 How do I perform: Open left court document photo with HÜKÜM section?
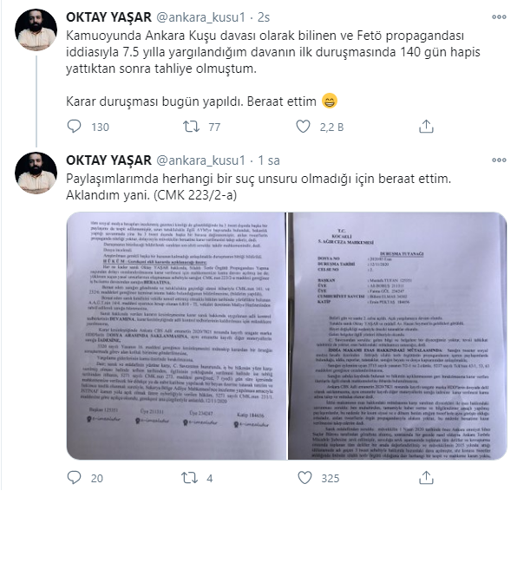tap(176, 336)
